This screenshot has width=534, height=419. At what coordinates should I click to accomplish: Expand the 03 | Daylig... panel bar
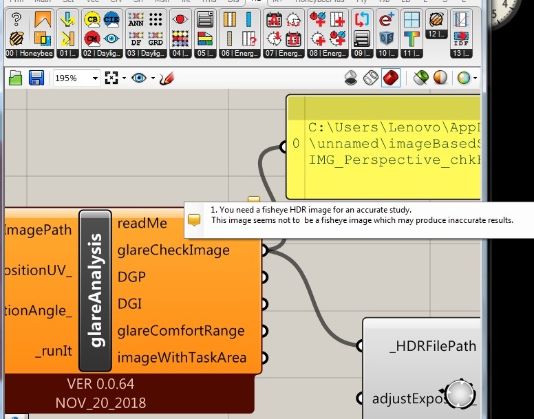[146, 54]
